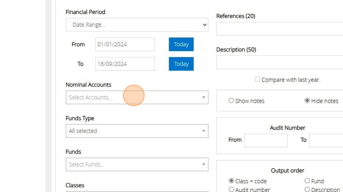Select the Show notes radio button
The width and height of the screenshot is (343, 192).
(x=231, y=101)
